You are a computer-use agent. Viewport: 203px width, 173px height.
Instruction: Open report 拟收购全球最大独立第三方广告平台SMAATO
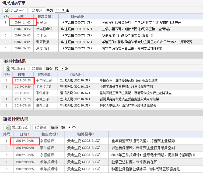click(x=147, y=42)
